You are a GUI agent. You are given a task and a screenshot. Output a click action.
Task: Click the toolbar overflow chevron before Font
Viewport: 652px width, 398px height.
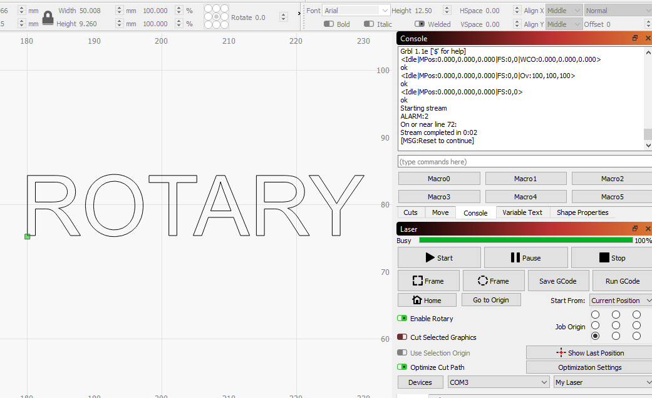[299, 13]
